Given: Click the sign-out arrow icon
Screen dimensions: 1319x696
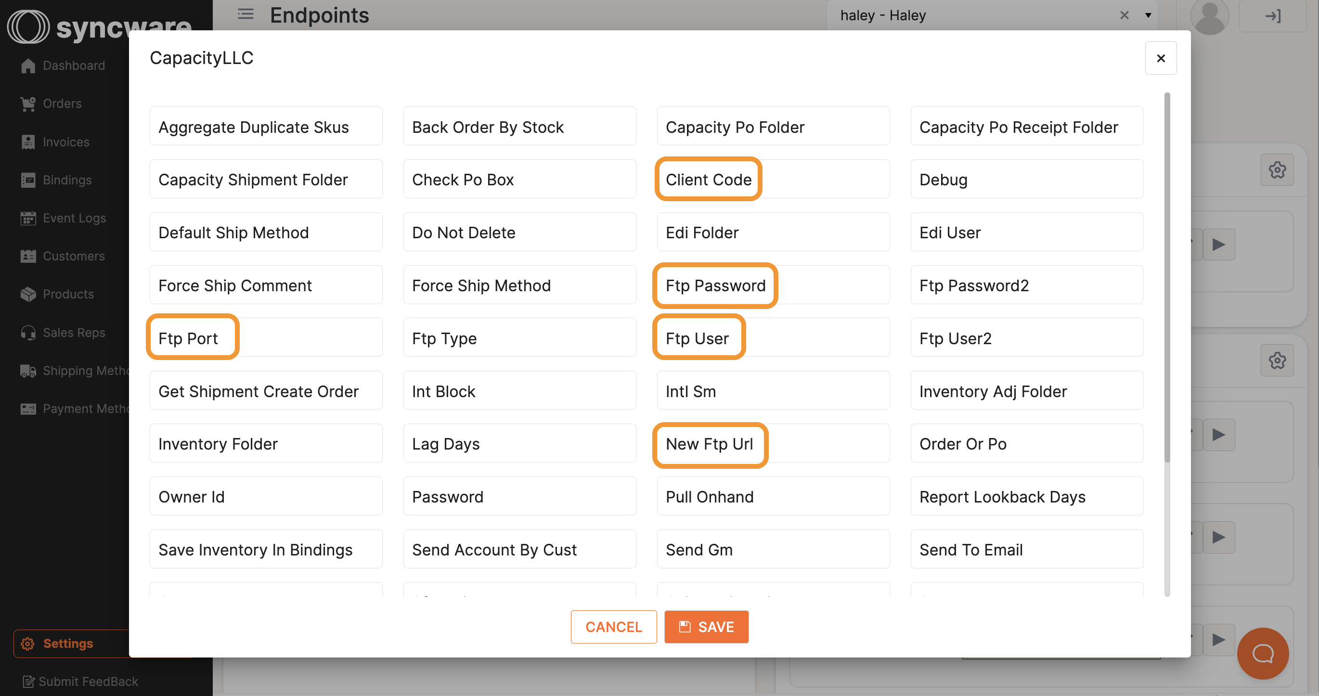Looking at the screenshot, I should click(1273, 16).
